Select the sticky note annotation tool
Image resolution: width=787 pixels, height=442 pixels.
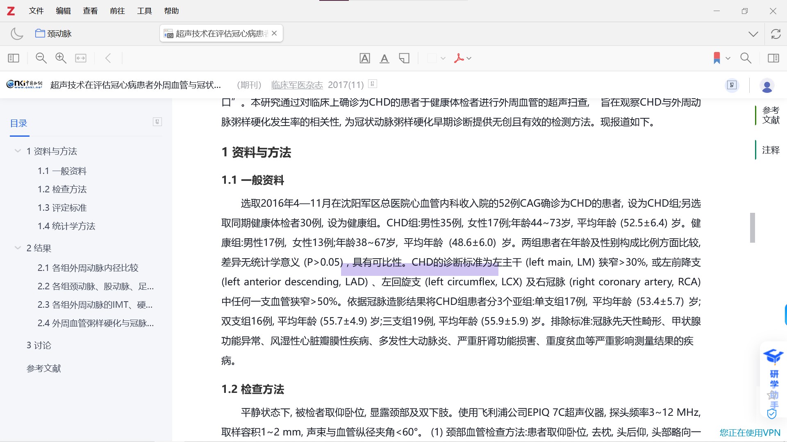404,58
